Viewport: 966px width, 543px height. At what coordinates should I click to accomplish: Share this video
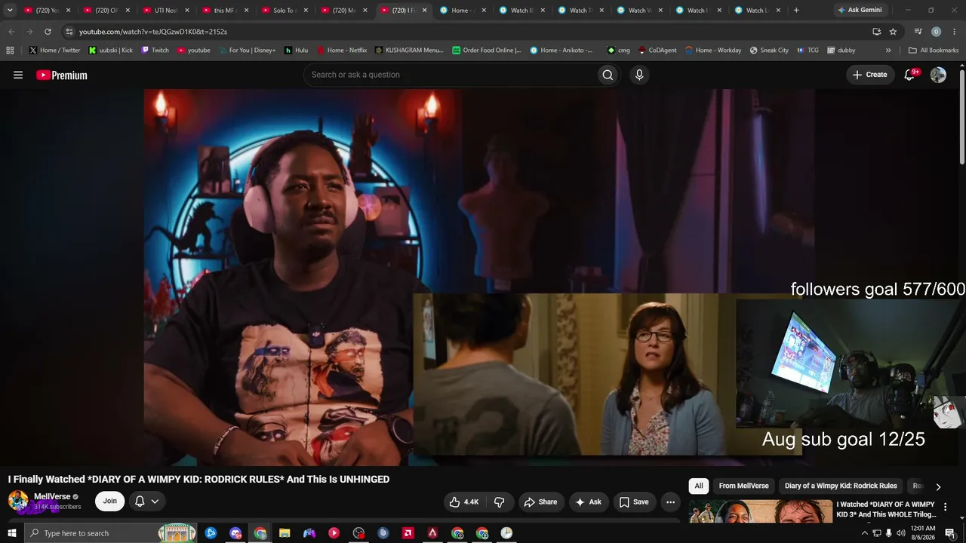coord(540,502)
